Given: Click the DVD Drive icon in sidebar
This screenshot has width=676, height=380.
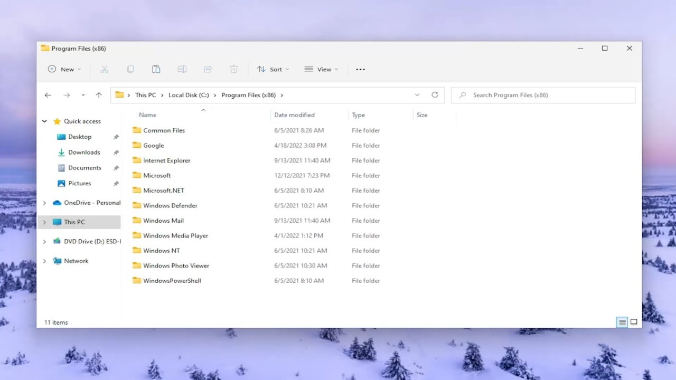Looking at the screenshot, I should point(57,241).
